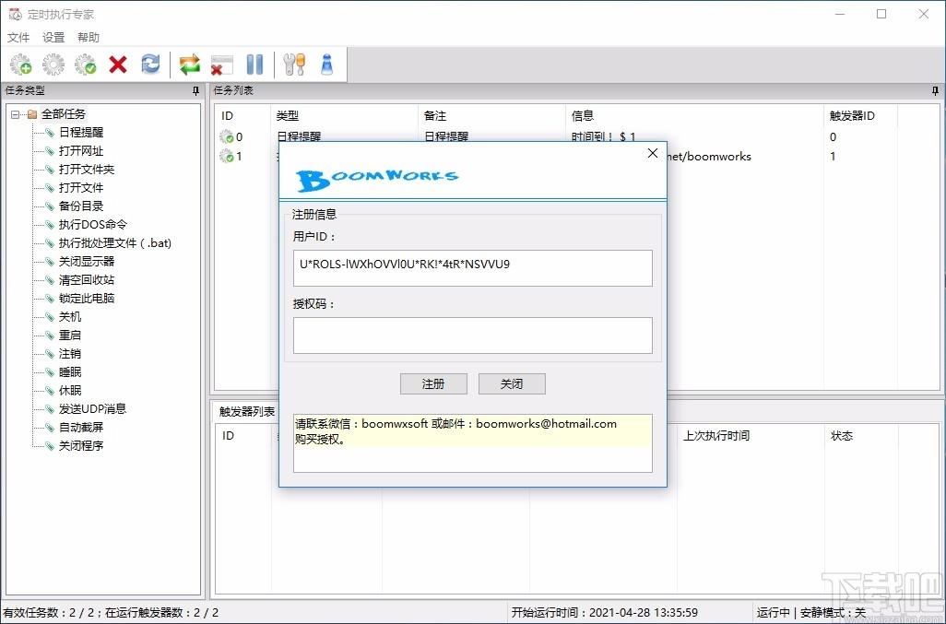Click gear status icon of task 1
Viewport: 946px width, 624px height.
226,156
